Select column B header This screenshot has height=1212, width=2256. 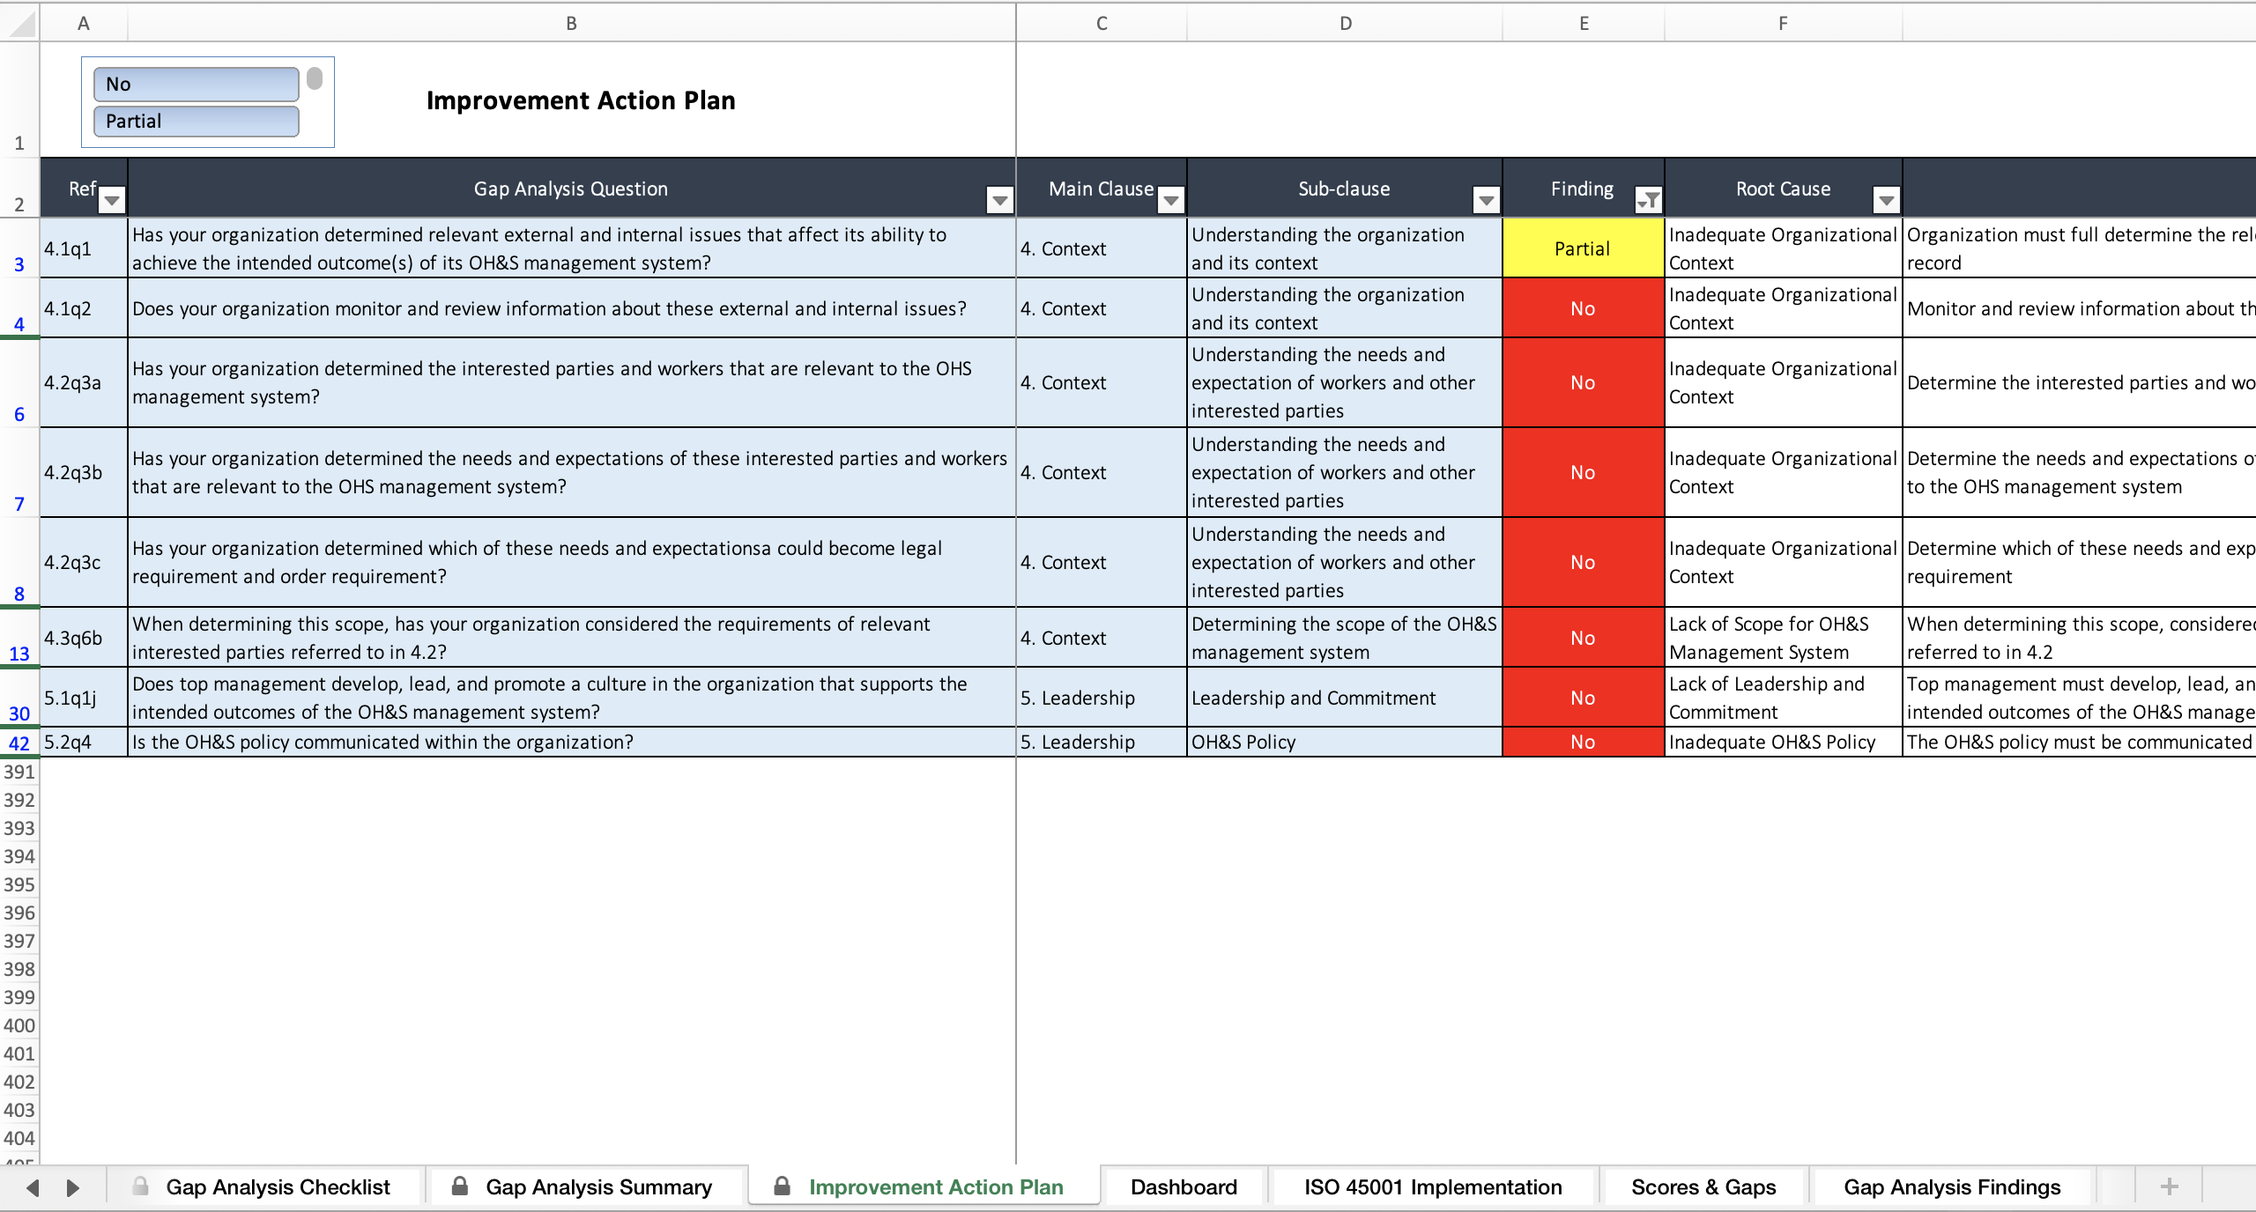(571, 24)
